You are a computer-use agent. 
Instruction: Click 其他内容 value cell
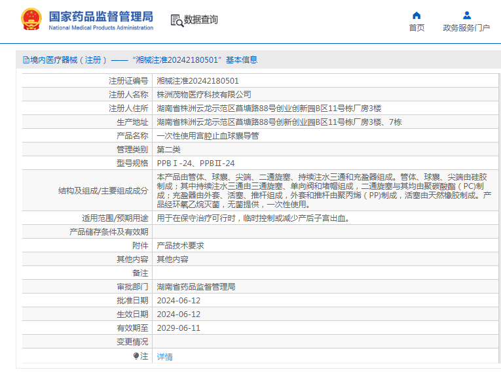[172, 260]
